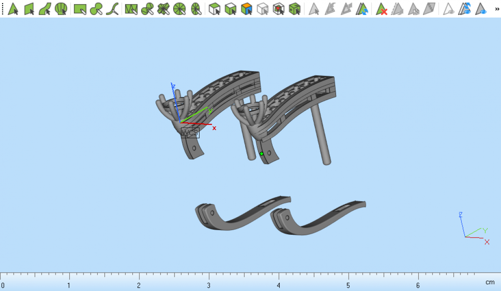Select the red-marked wireframe cube icon
The width and height of the screenshot is (501, 291).
[278, 8]
